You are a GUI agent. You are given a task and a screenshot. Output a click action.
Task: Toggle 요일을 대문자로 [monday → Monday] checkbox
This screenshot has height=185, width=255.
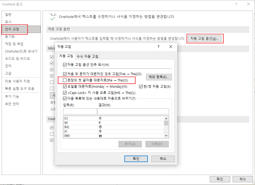pos(65,87)
